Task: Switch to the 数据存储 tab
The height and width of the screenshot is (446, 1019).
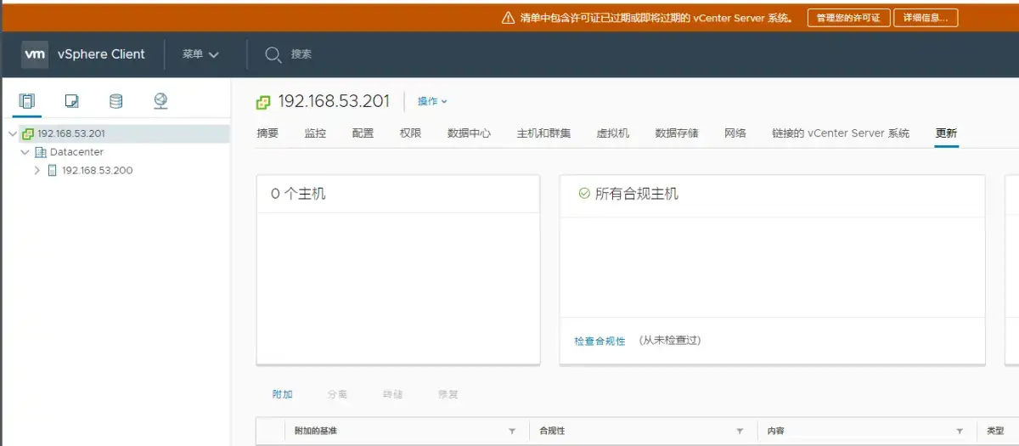Action: (x=677, y=133)
